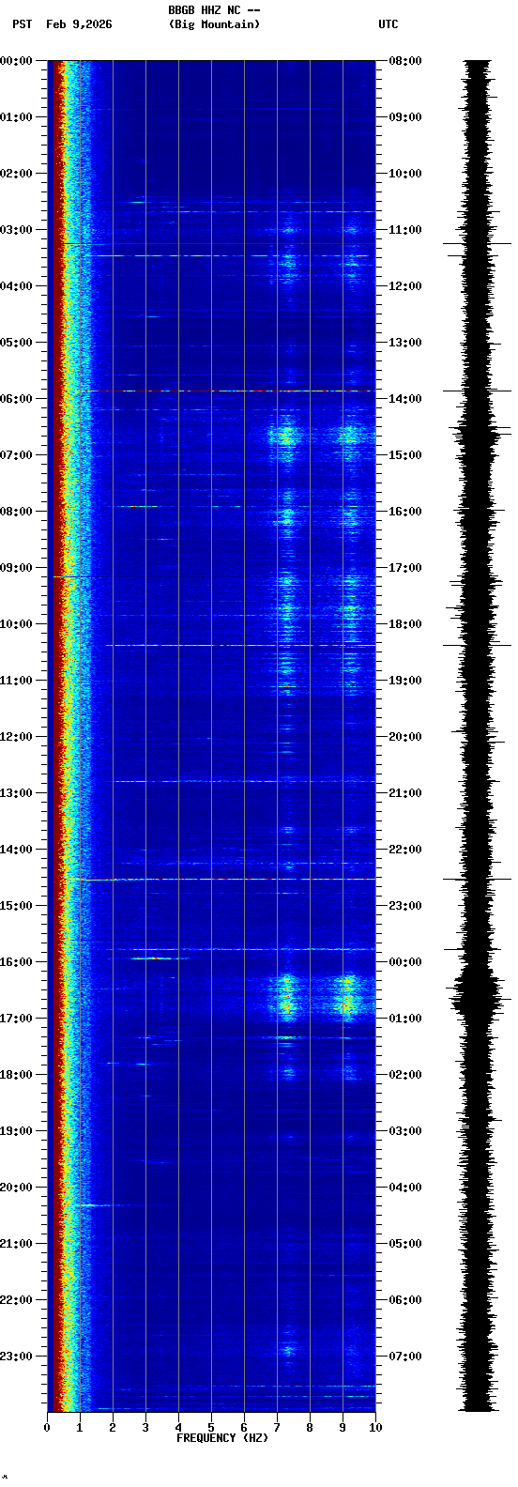Click the frequency axis '10' tick label
The image size is (518, 1487).
click(375, 1428)
